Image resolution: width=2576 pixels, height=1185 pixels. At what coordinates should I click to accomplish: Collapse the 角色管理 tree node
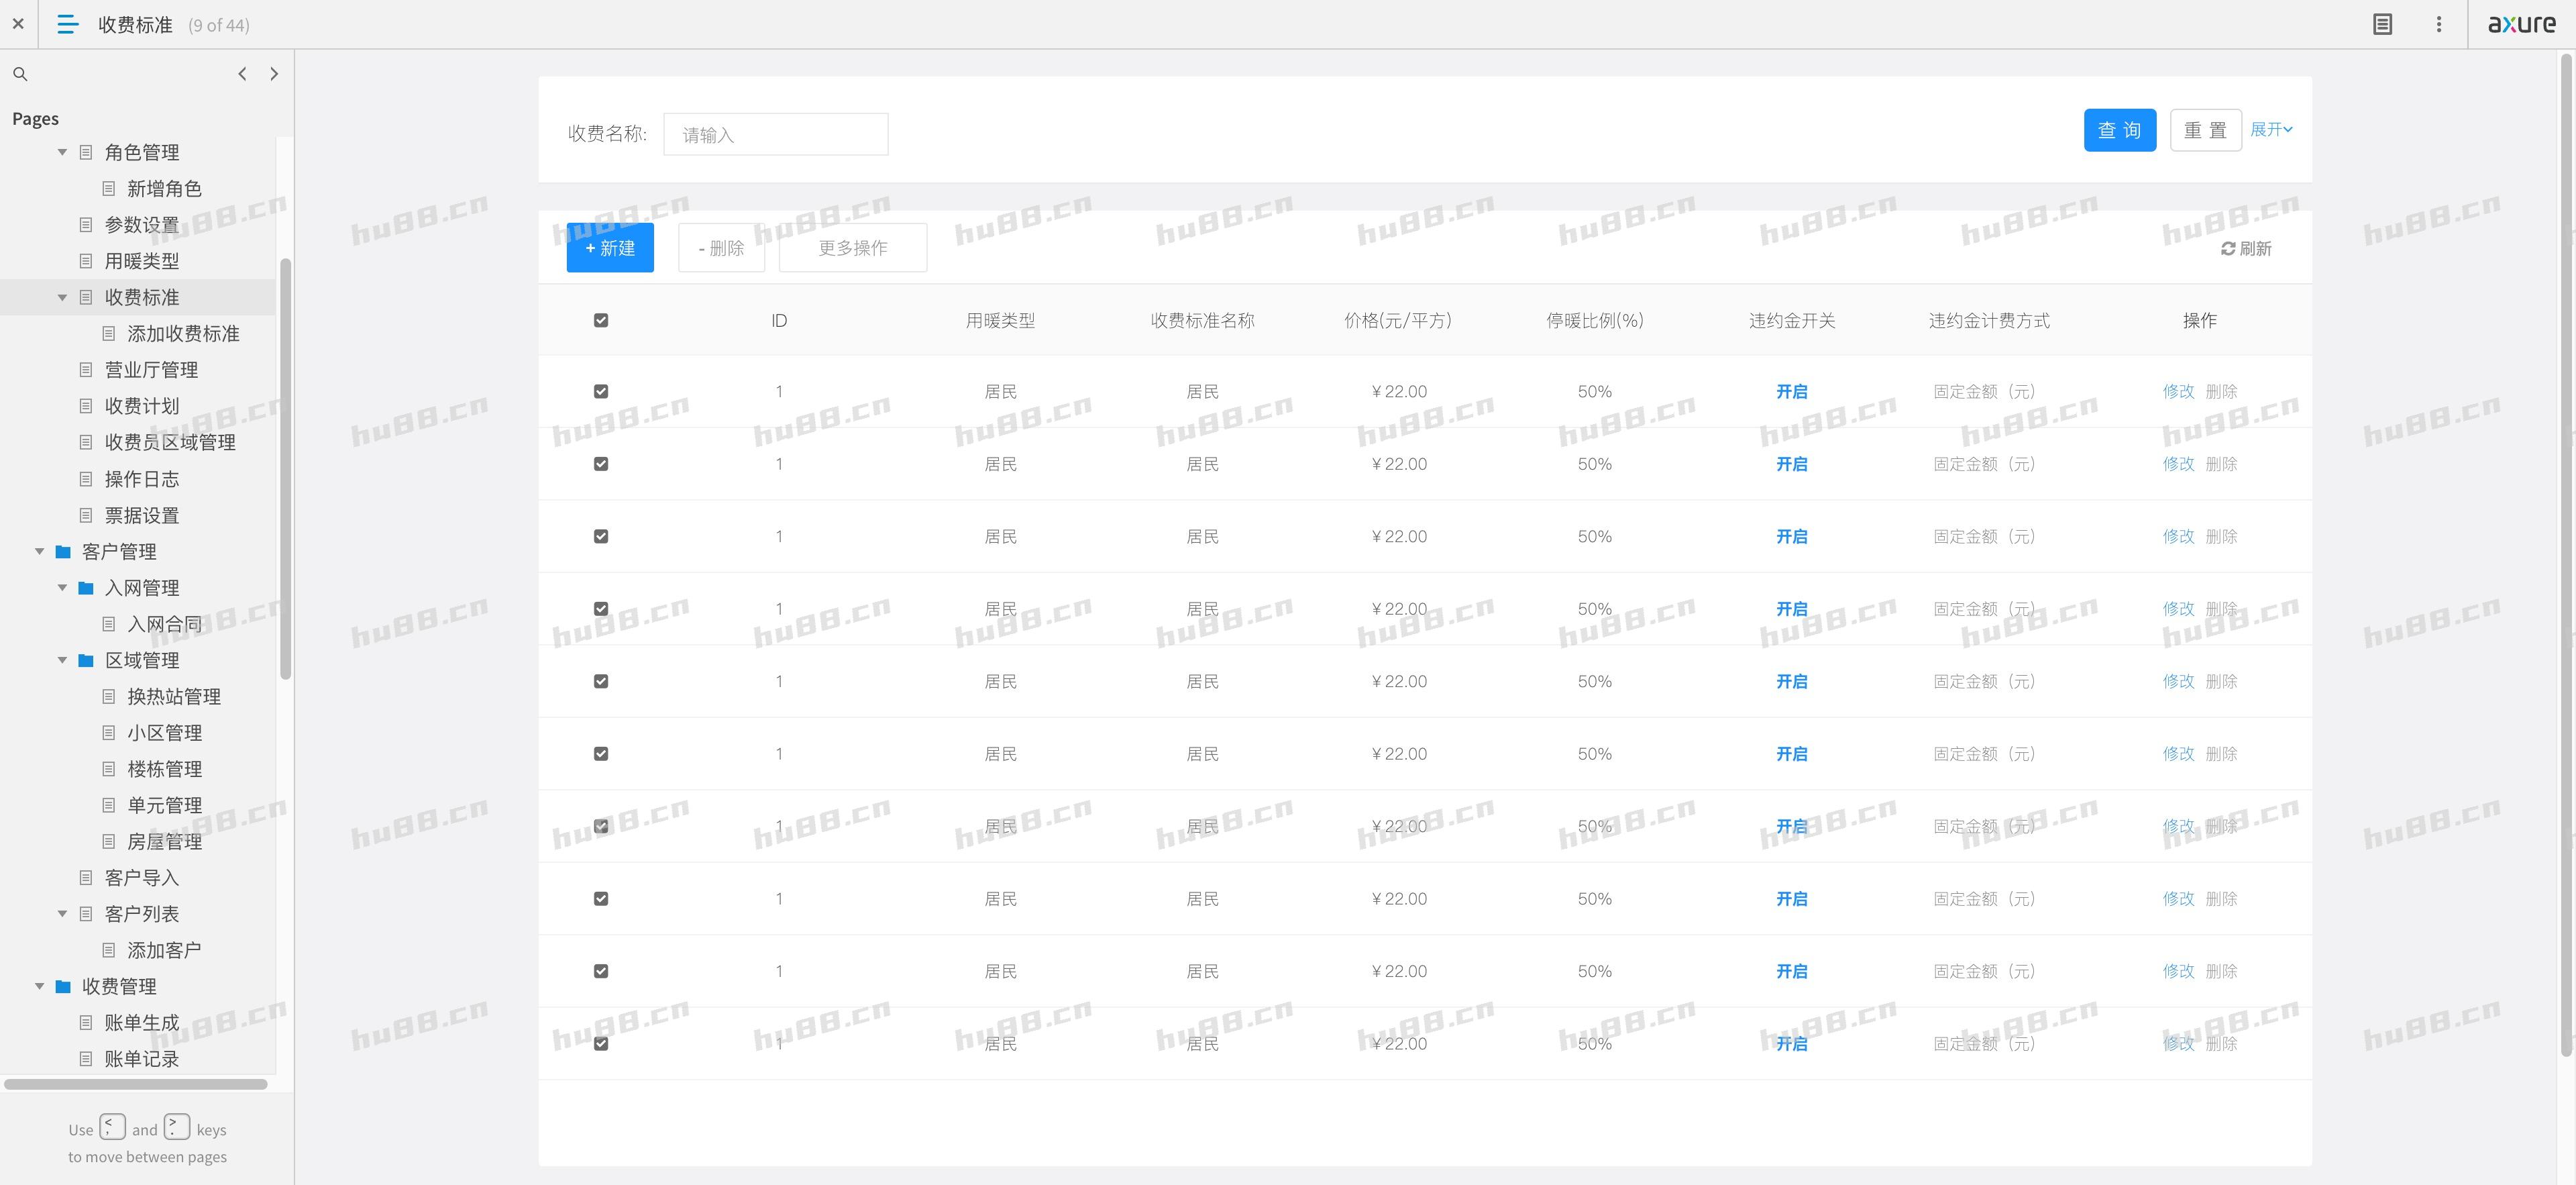pos(62,152)
